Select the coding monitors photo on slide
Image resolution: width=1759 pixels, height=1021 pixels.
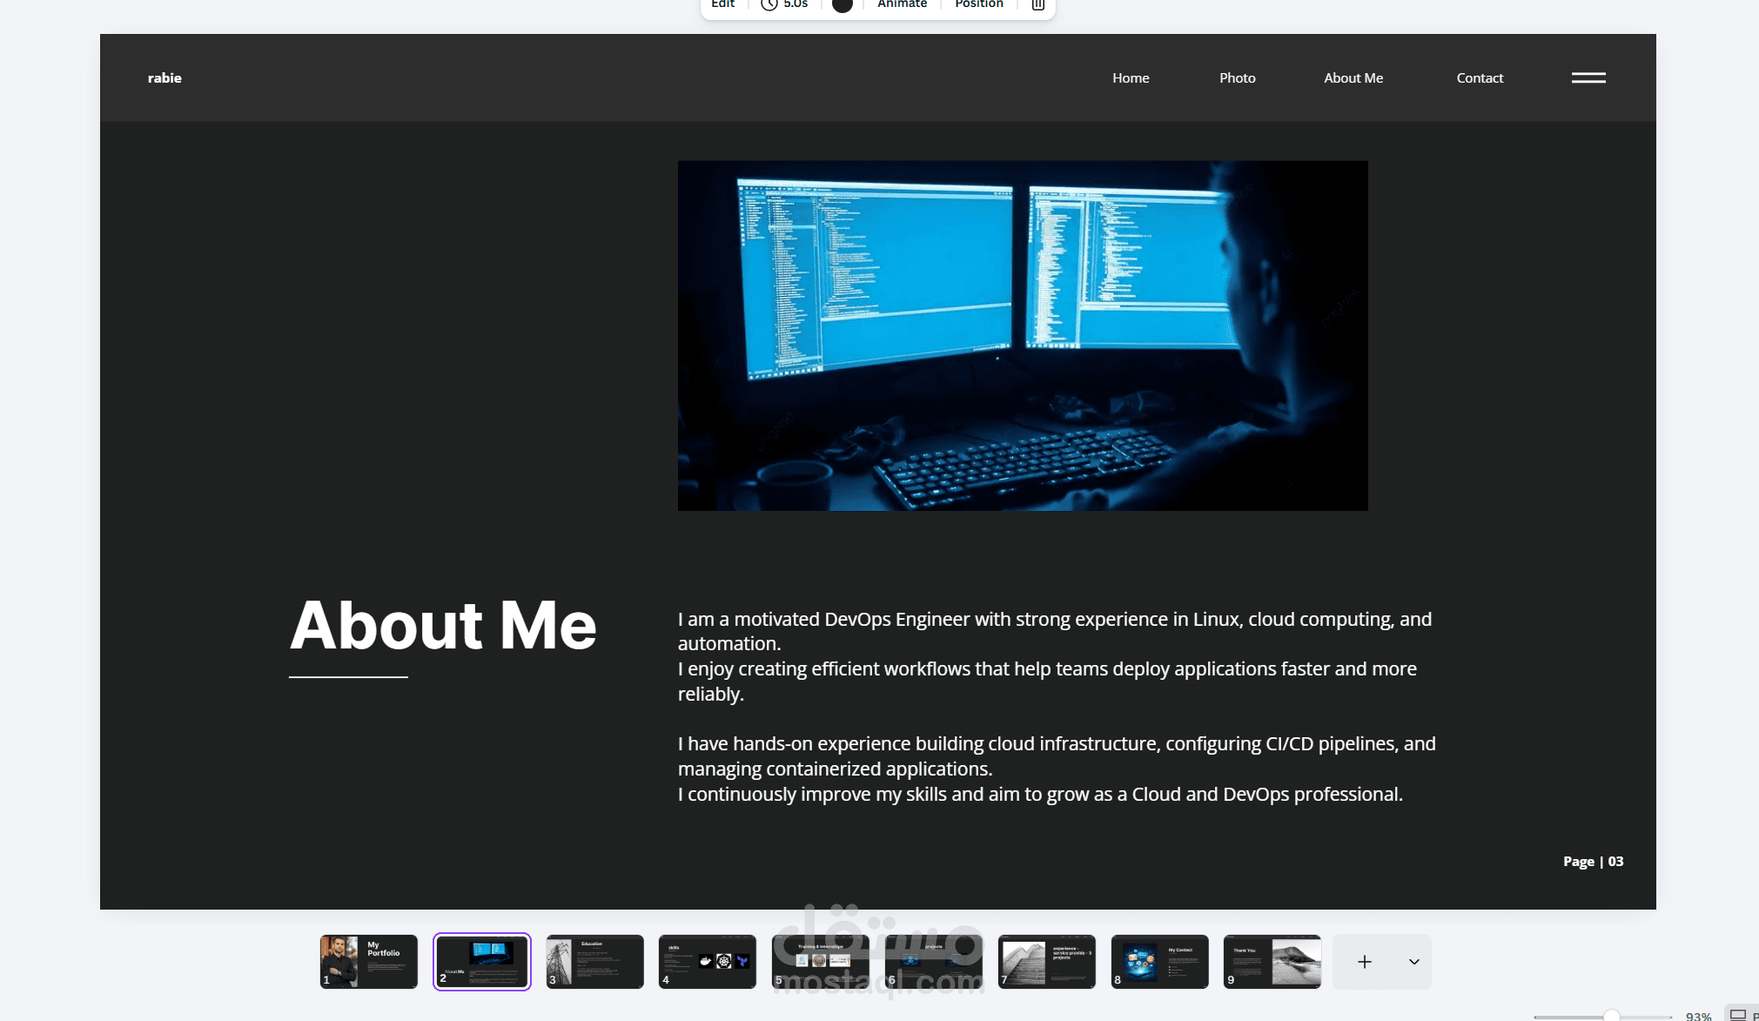pos(1023,335)
